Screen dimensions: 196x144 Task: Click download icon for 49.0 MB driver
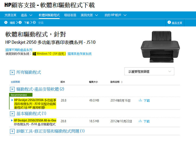point(140,100)
